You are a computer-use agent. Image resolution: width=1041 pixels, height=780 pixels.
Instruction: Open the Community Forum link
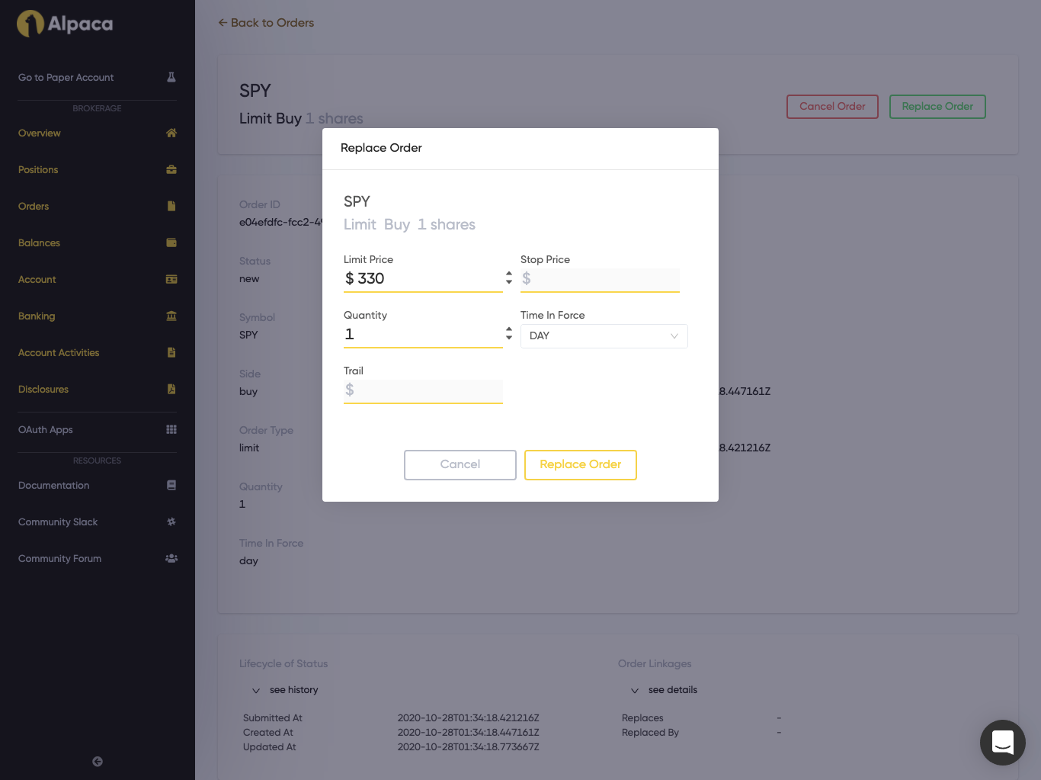point(60,559)
